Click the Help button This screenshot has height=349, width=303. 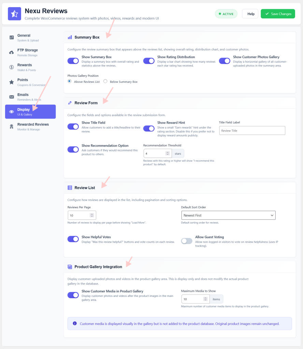tap(250, 14)
